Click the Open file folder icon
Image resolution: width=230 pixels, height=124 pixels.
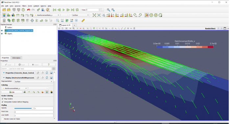(4, 10)
